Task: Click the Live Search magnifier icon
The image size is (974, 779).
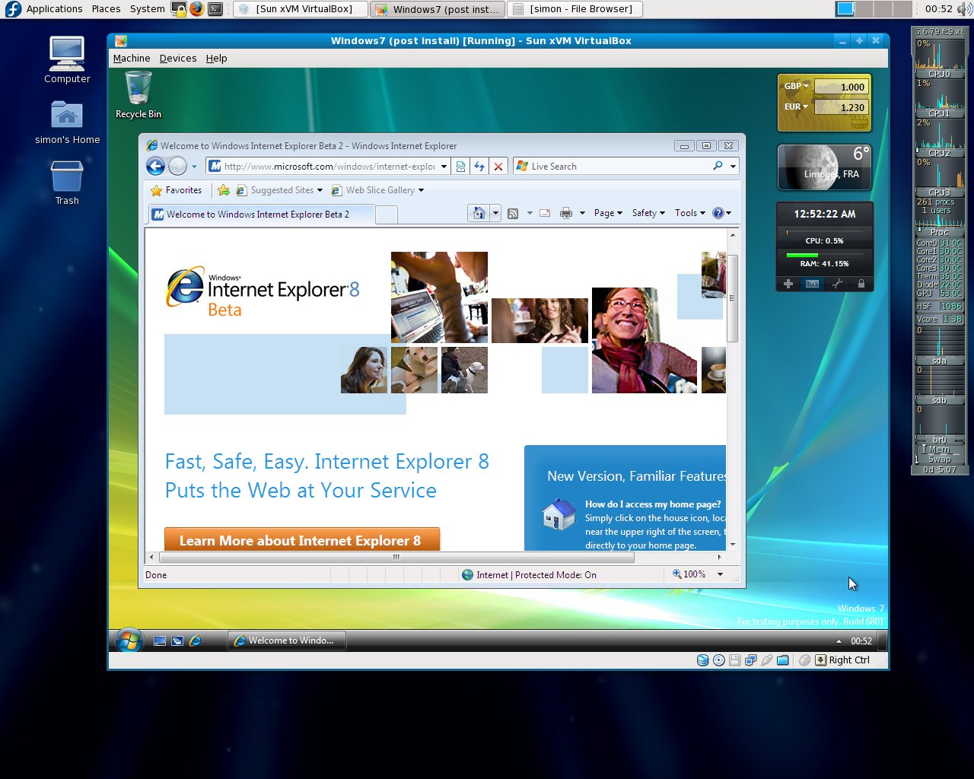Action: [718, 166]
